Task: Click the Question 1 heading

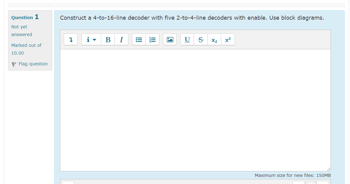Action: point(25,17)
